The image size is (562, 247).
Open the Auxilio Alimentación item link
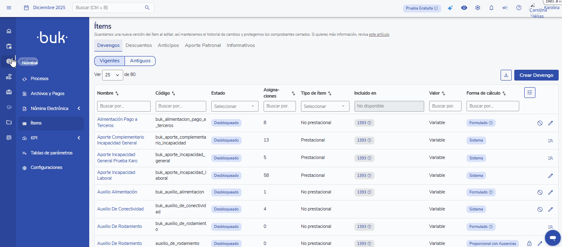117,192
